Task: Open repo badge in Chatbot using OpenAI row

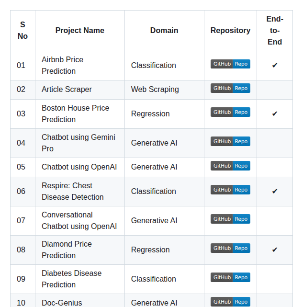Action: pos(230,166)
